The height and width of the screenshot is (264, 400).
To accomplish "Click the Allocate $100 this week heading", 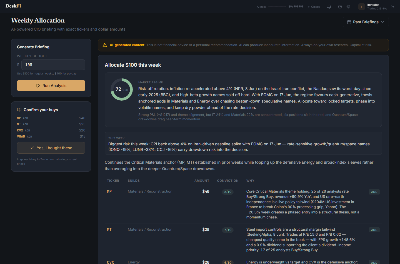I will 133,65.
